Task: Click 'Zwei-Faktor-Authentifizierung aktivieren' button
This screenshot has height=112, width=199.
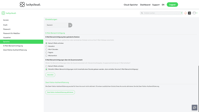Action: click(60, 92)
